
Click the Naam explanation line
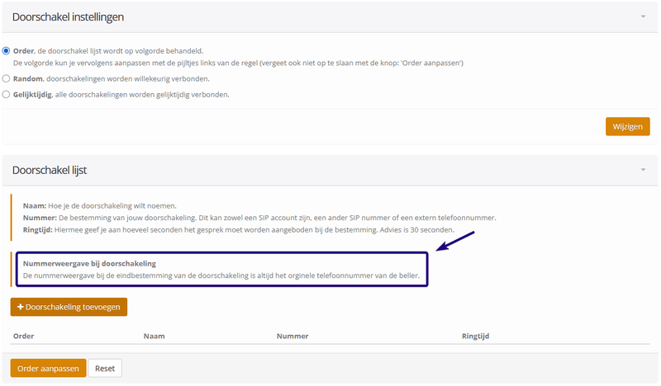(100, 205)
